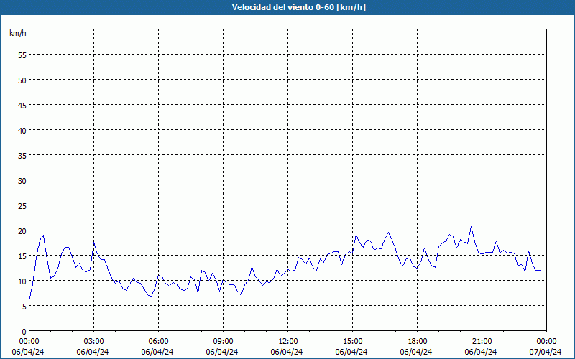
Task: Click the 'km/h' axis unit label
Action: point(17,33)
